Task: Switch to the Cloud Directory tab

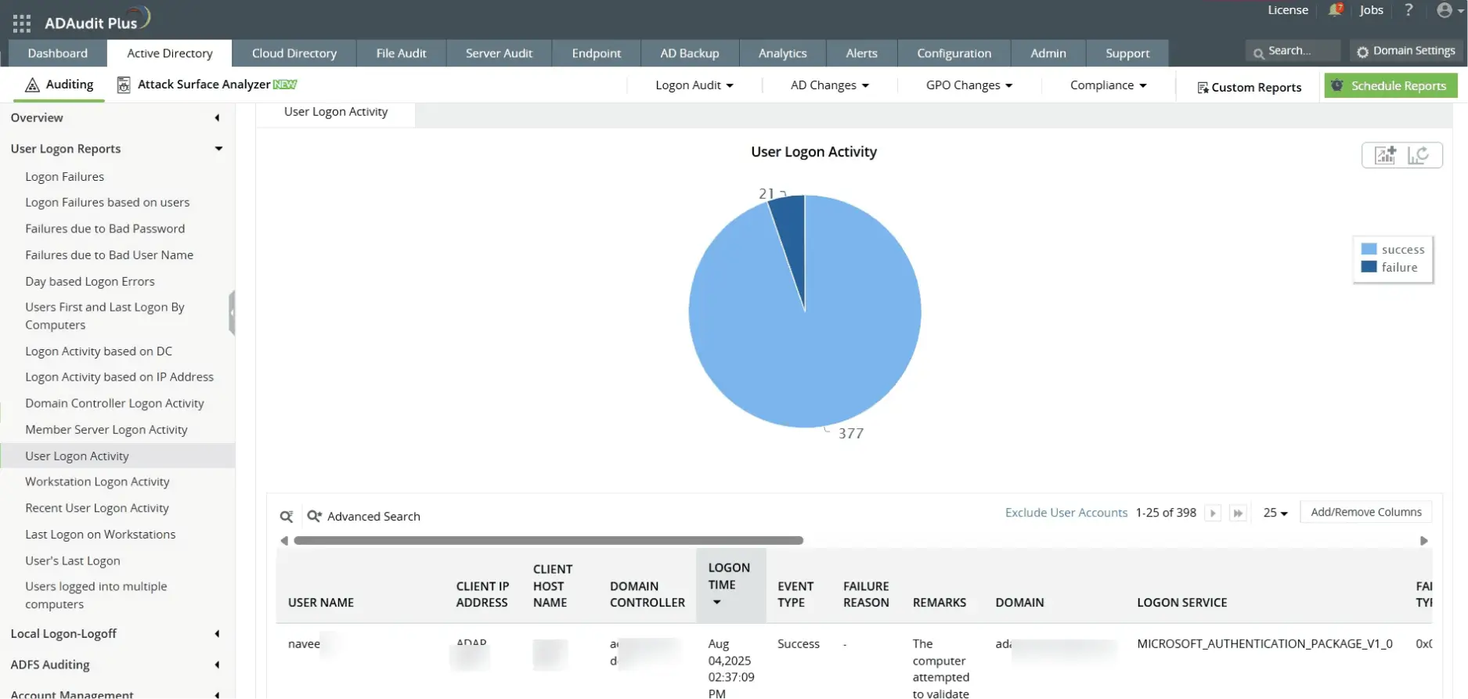Action: tap(294, 53)
